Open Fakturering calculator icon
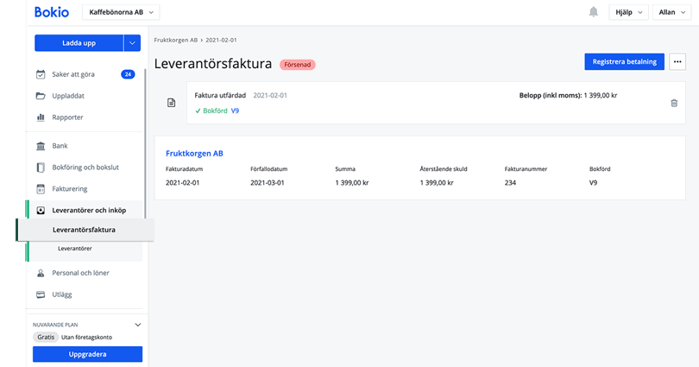The image size is (699, 367). click(41, 188)
